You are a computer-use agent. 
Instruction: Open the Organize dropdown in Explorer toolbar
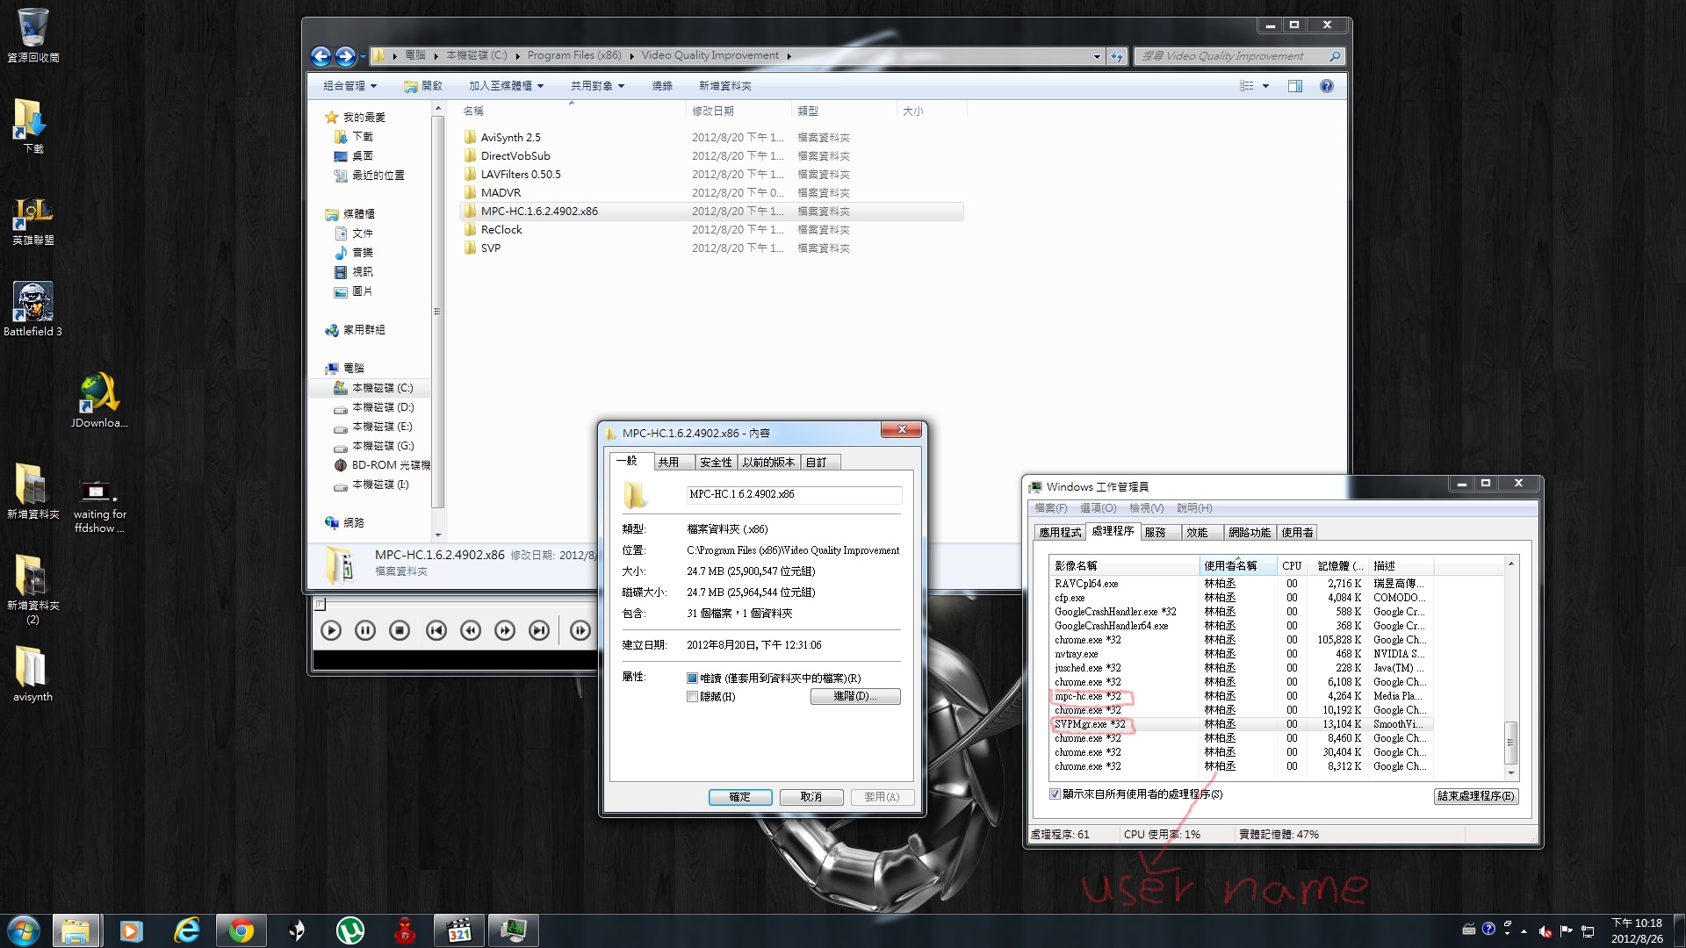click(x=349, y=86)
